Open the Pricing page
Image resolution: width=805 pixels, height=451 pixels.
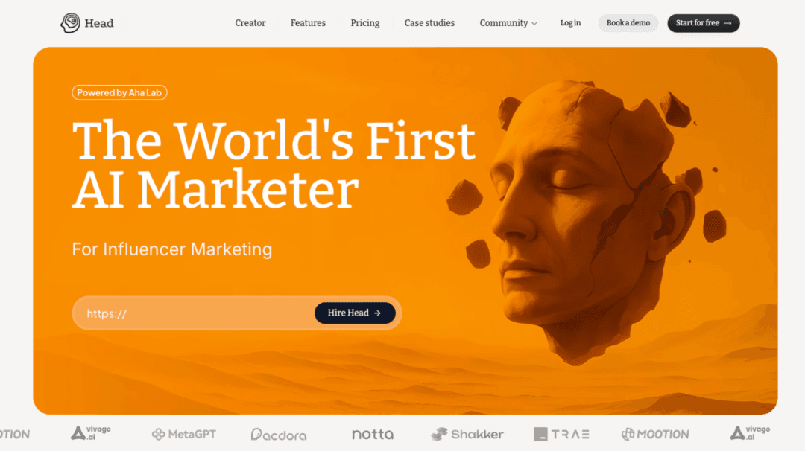pyautogui.click(x=365, y=23)
